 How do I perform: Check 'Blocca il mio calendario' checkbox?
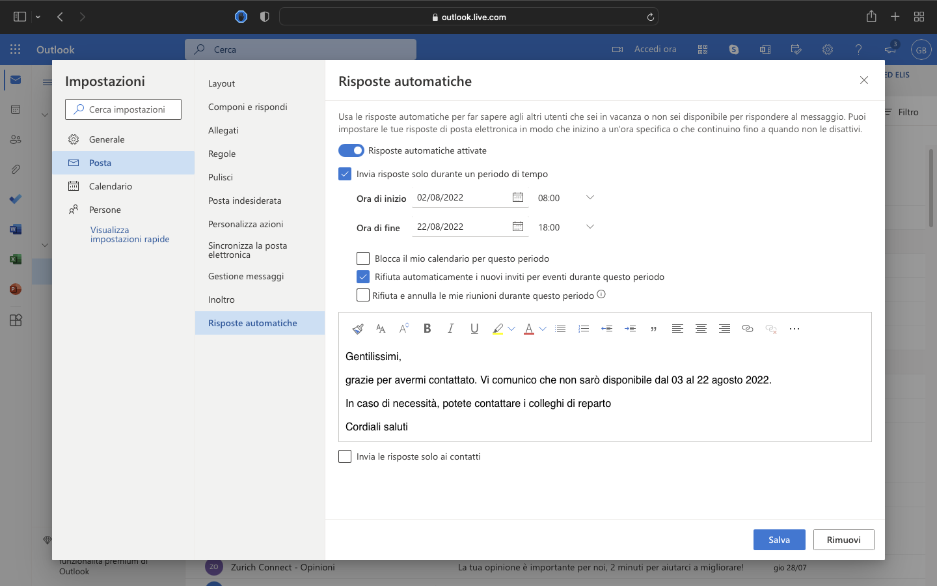pyautogui.click(x=363, y=258)
